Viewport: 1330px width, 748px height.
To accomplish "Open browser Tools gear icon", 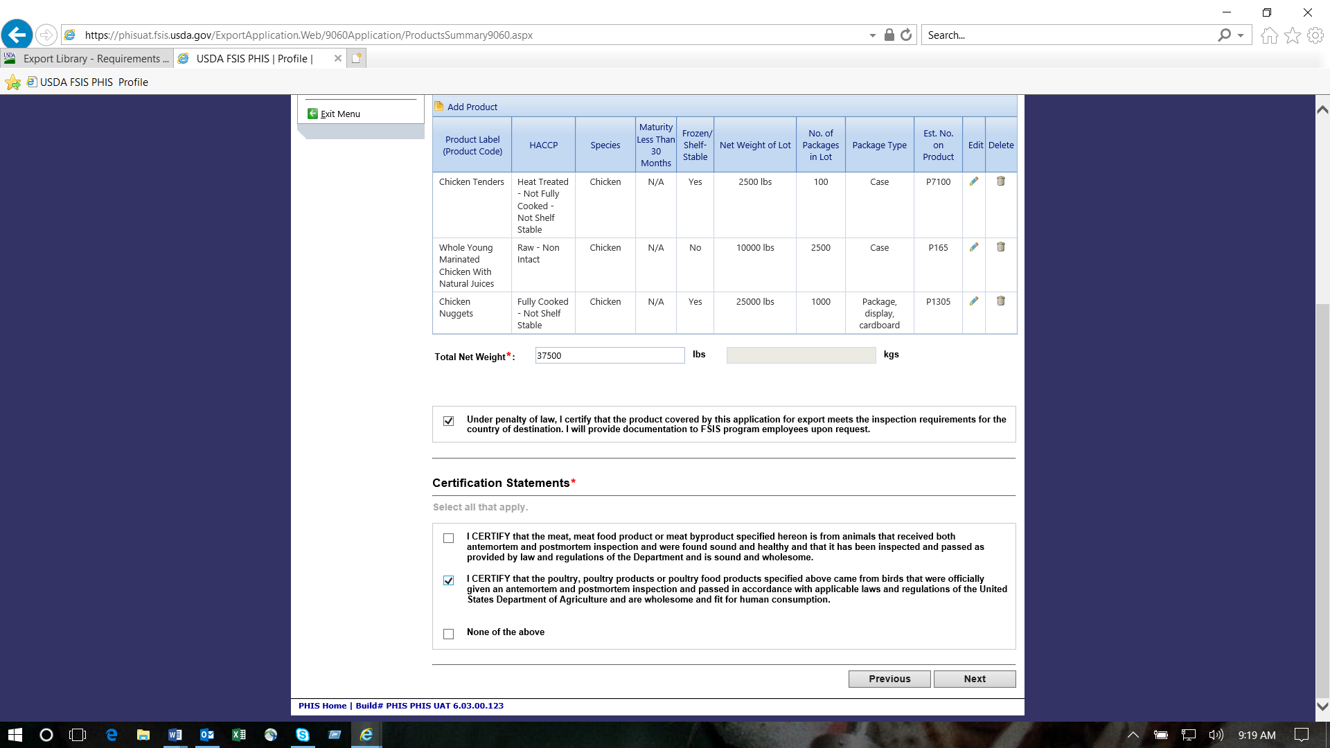I will click(x=1315, y=35).
